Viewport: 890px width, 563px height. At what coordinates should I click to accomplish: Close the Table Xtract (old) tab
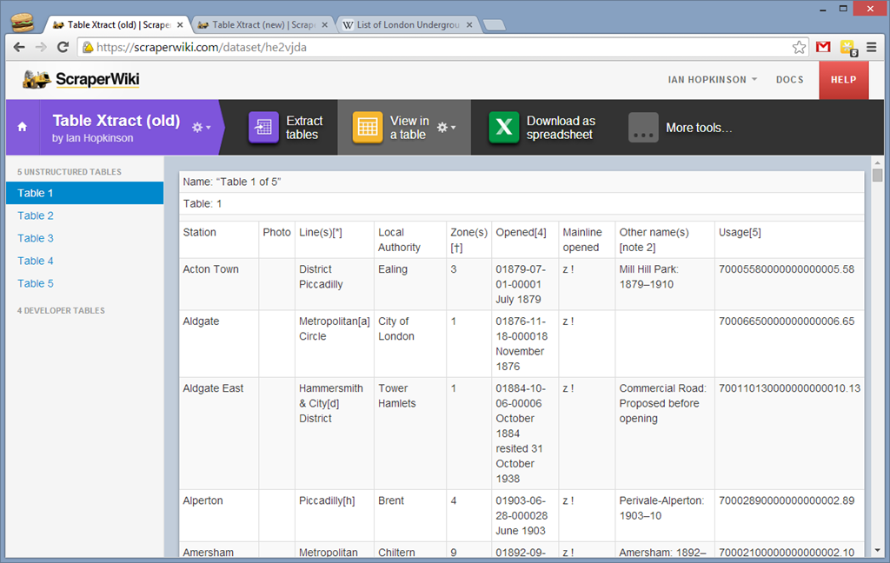point(180,25)
